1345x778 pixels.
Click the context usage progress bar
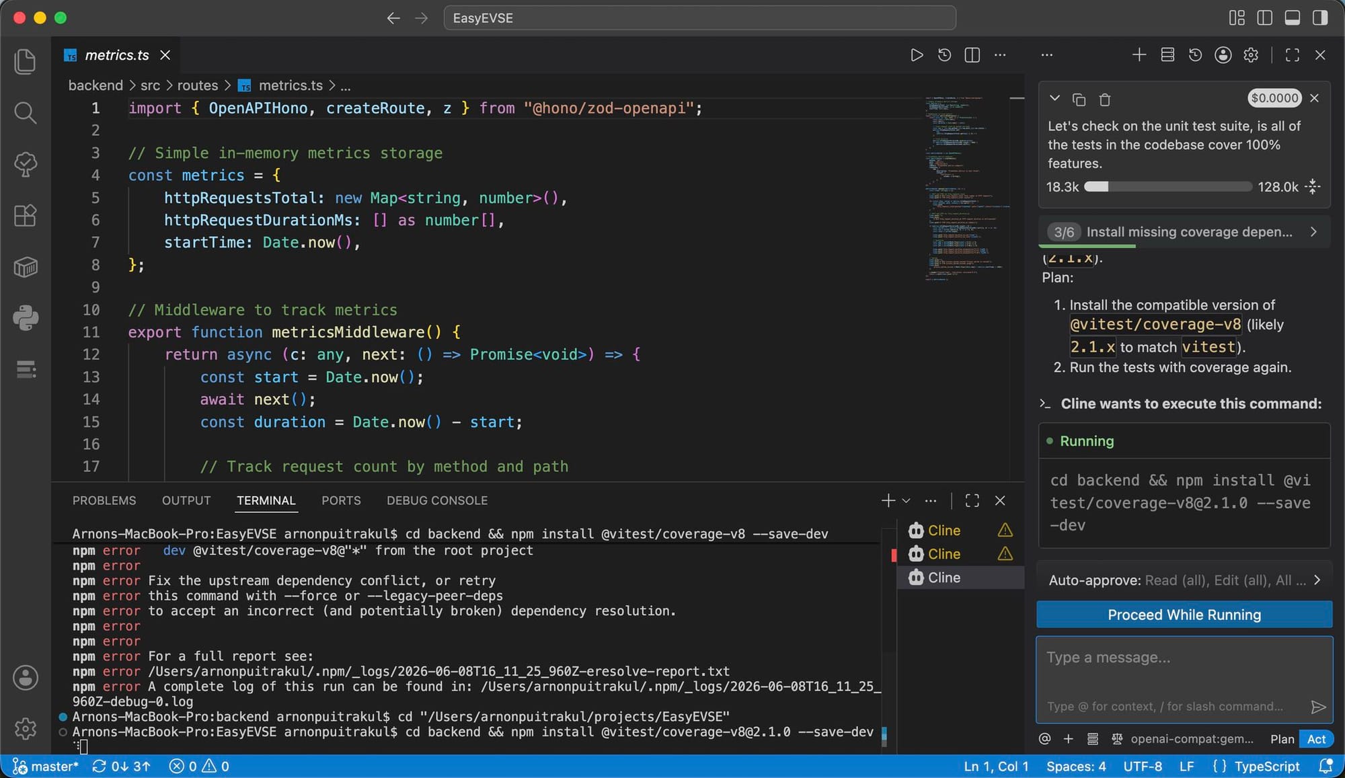click(x=1168, y=187)
